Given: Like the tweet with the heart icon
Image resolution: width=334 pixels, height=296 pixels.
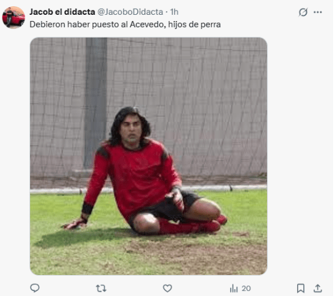Looking at the screenshot, I should [167, 289].
